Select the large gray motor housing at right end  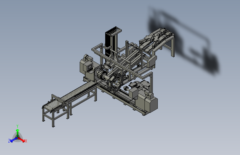click(x=151, y=105)
